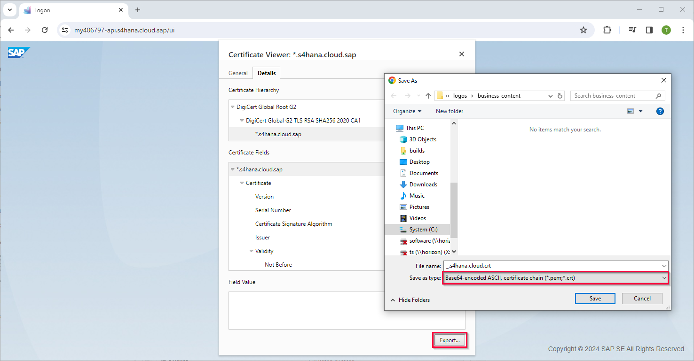This screenshot has width=694, height=361.
Task: Collapse DigiCert Global G2 TLS RSA node
Action: (242, 121)
